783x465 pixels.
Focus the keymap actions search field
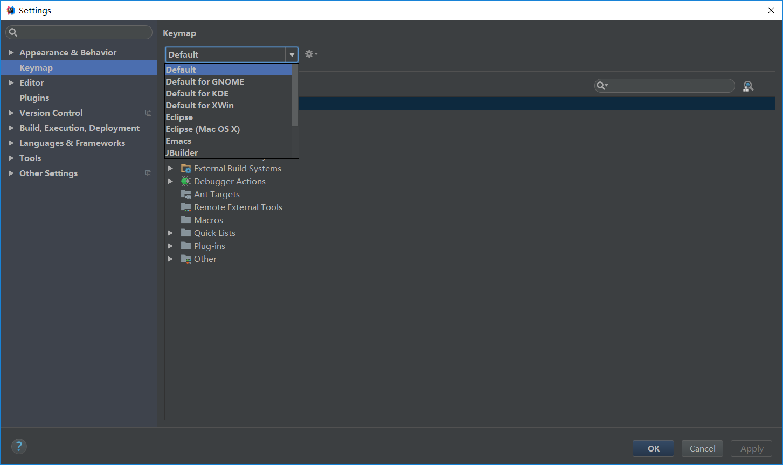664,86
